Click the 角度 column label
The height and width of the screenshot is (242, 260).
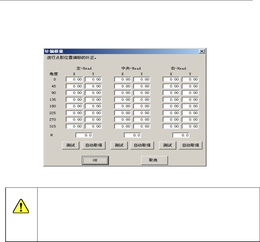click(x=54, y=74)
